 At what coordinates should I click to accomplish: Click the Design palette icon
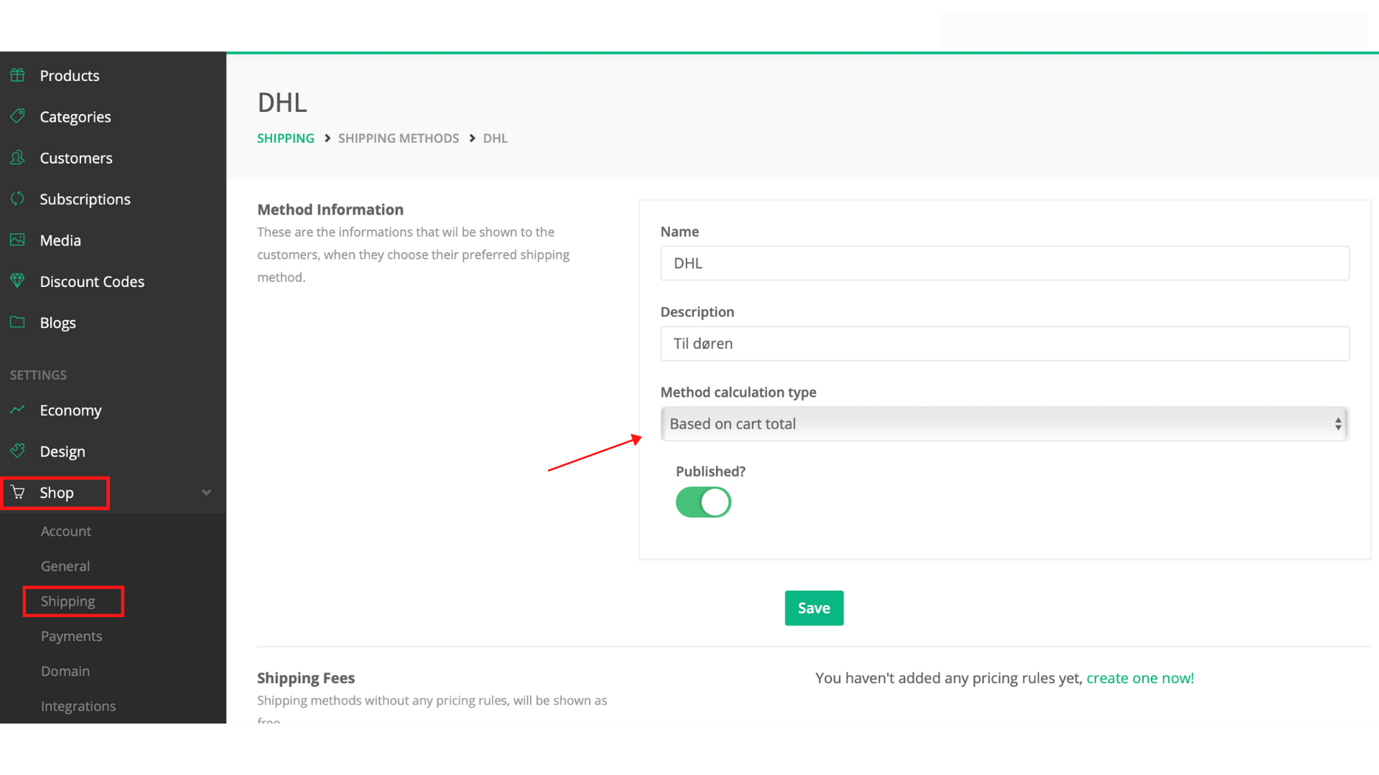(17, 451)
